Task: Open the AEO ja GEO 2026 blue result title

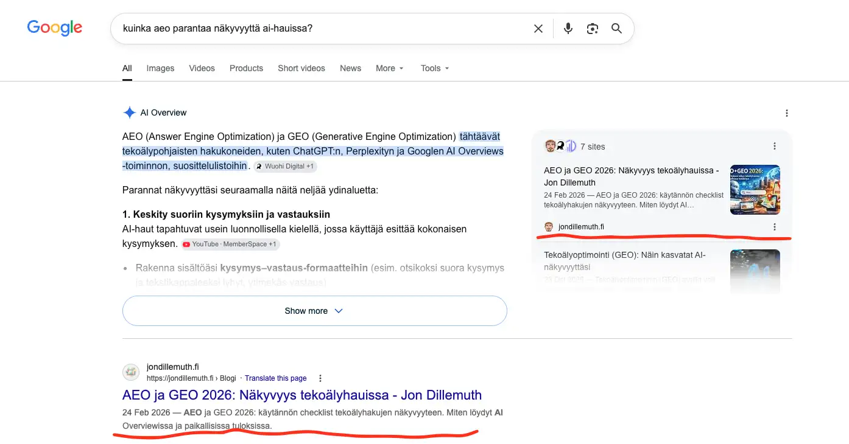Action: point(302,395)
